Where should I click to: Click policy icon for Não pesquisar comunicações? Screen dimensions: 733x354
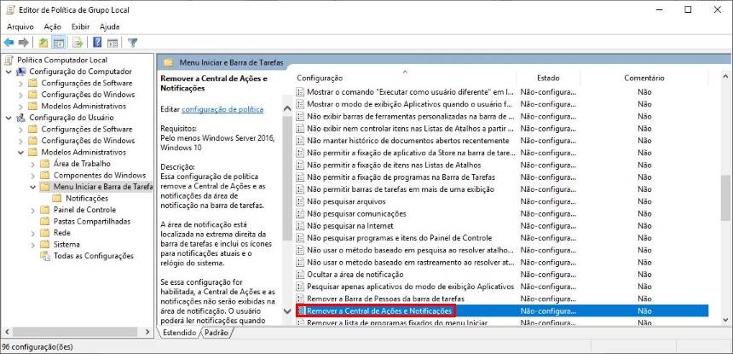pos(301,214)
